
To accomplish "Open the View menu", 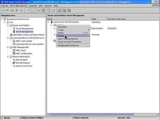I will click(41, 6).
